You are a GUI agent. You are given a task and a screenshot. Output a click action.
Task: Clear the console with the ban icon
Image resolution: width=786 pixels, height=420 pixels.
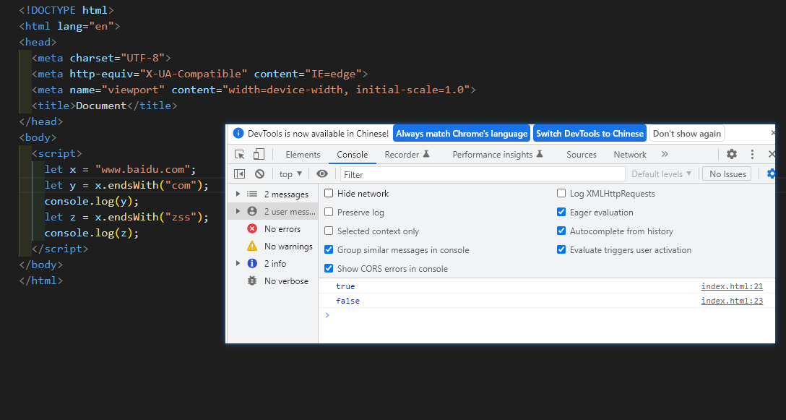click(259, 174)
